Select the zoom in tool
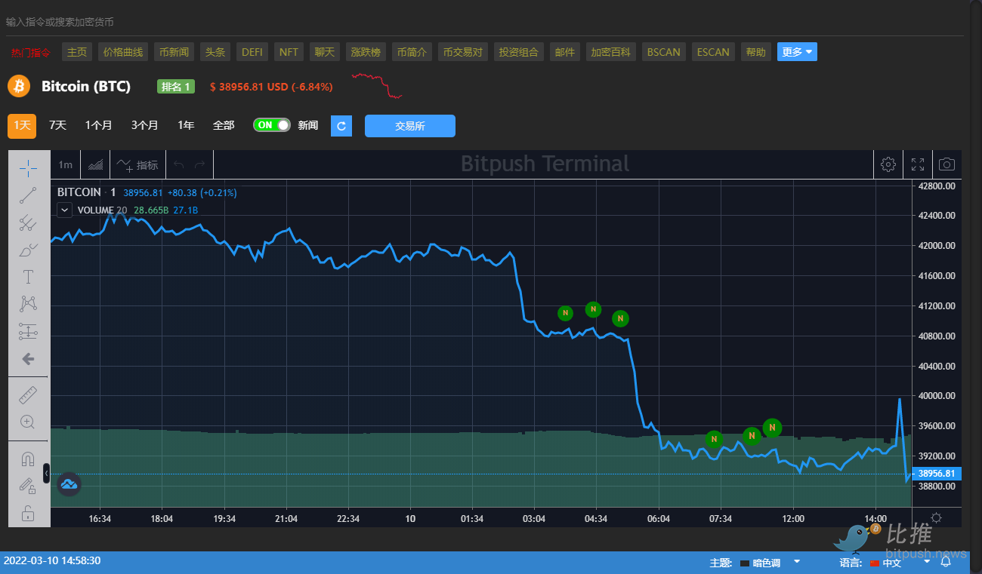The height and width of the screenshot is (574, 982). [x=28, y=422]
